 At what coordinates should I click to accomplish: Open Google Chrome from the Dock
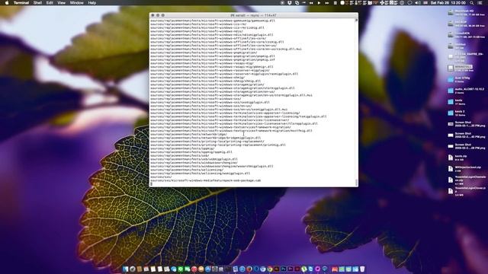pyautogui.click(x=269, y=269)
